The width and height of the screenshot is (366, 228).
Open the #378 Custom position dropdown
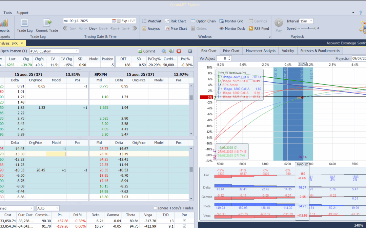(76, 51)
